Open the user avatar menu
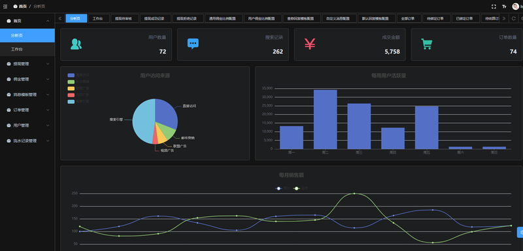This screenshot has width=523, height=251. (x=515, y=7)
